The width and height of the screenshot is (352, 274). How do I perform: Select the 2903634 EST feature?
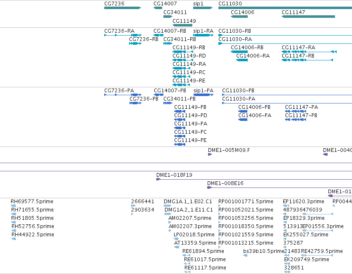pos(132,214)
